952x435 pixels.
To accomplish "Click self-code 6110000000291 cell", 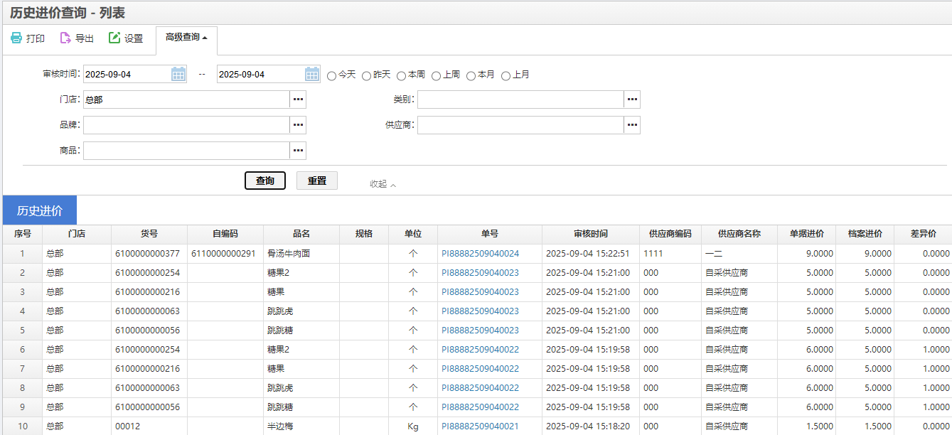I will click(x=225, y=254).
